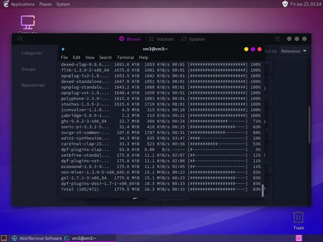323x242 pixels.
Task: Click the 'ecasound-2.9.3-9...' line
Action: pos(161,166)
